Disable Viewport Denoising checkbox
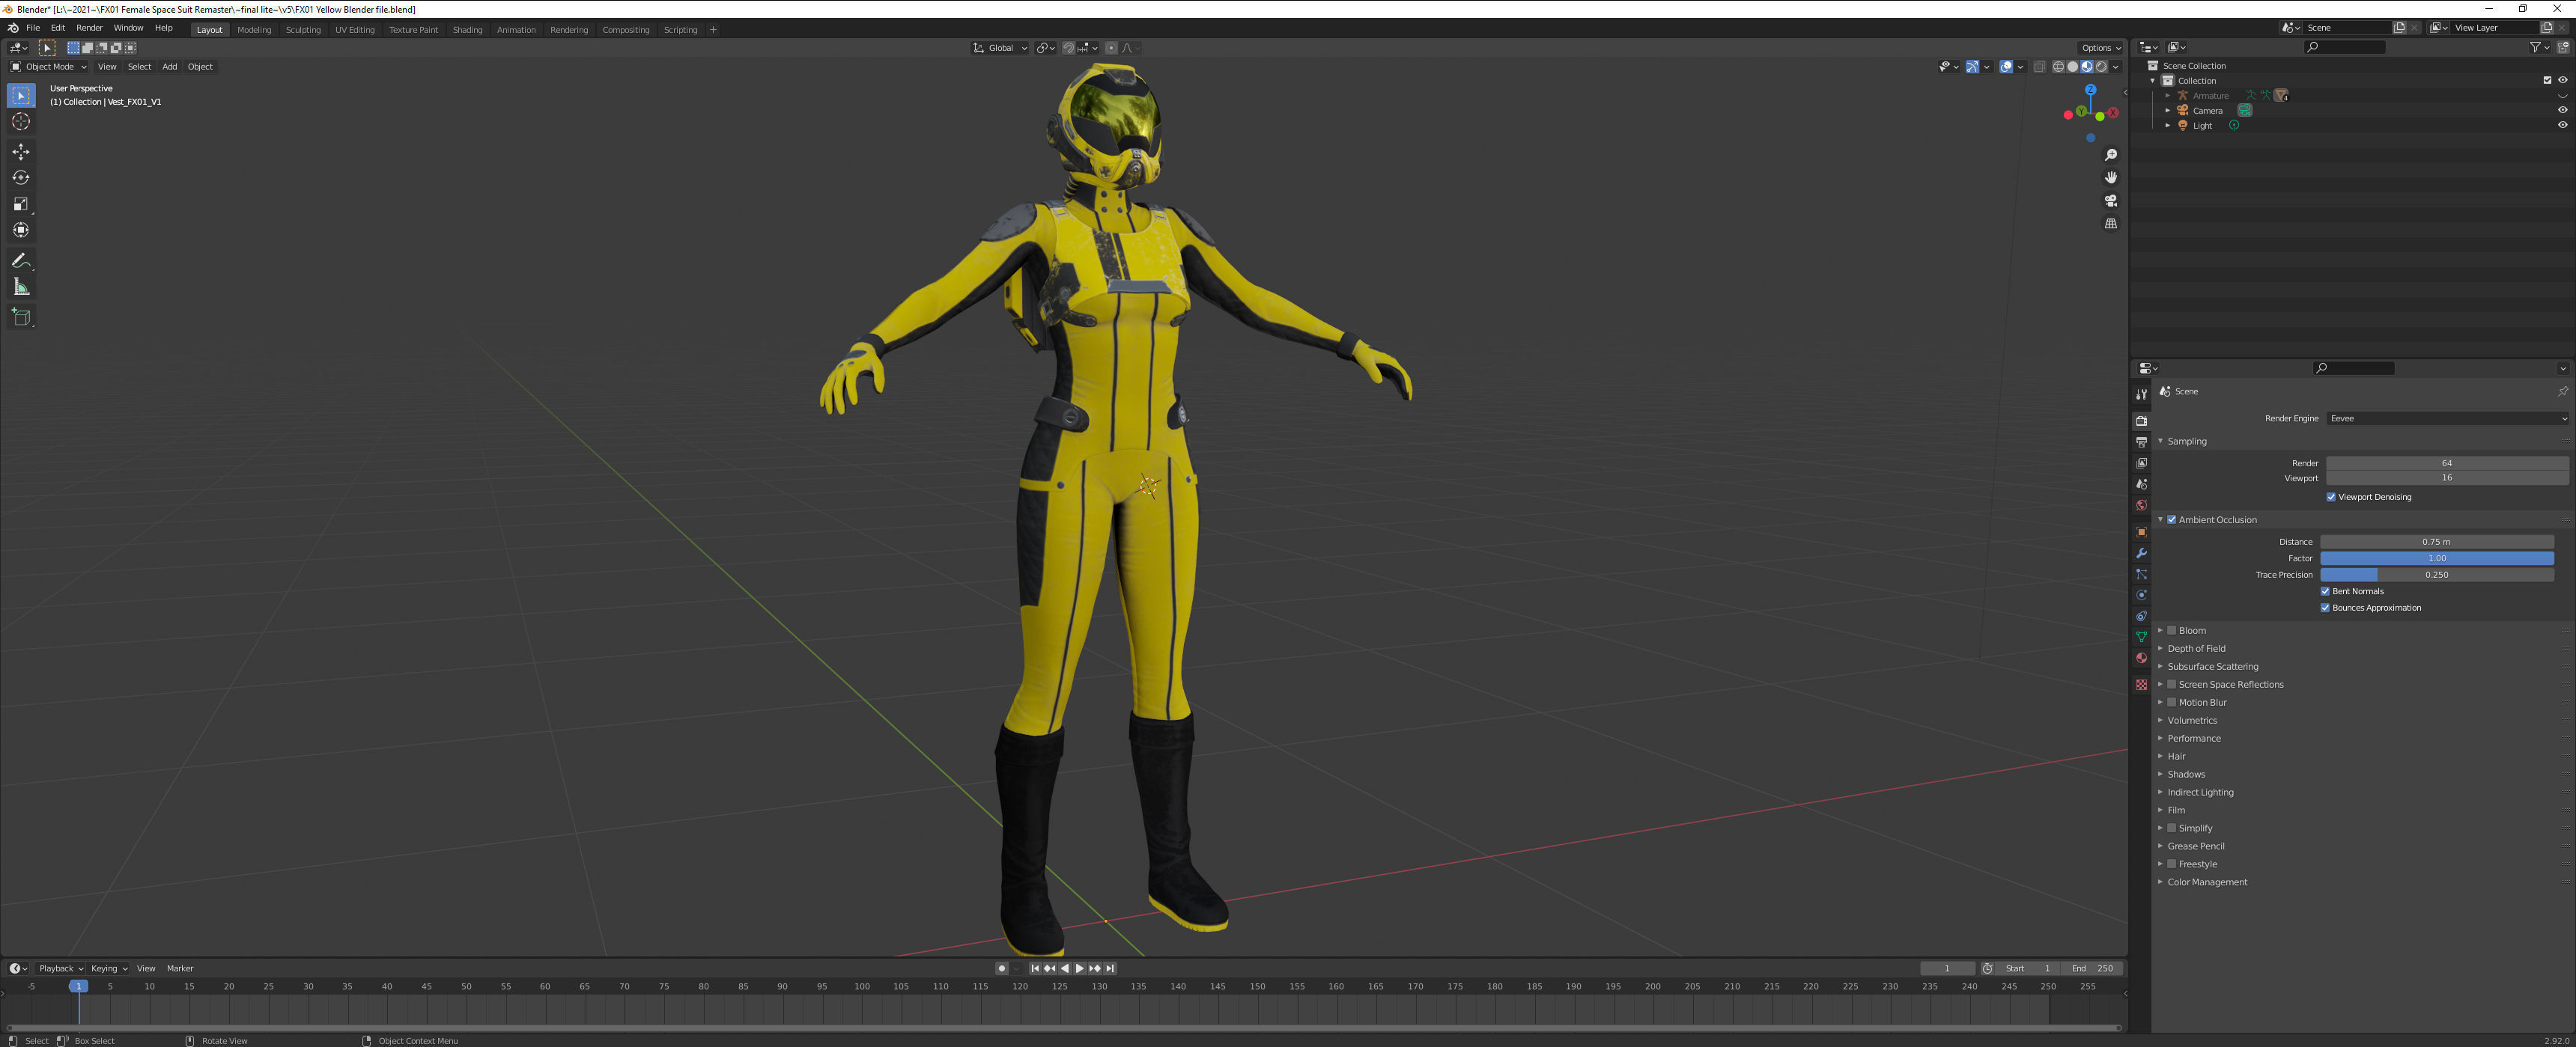 (2331, 496)
